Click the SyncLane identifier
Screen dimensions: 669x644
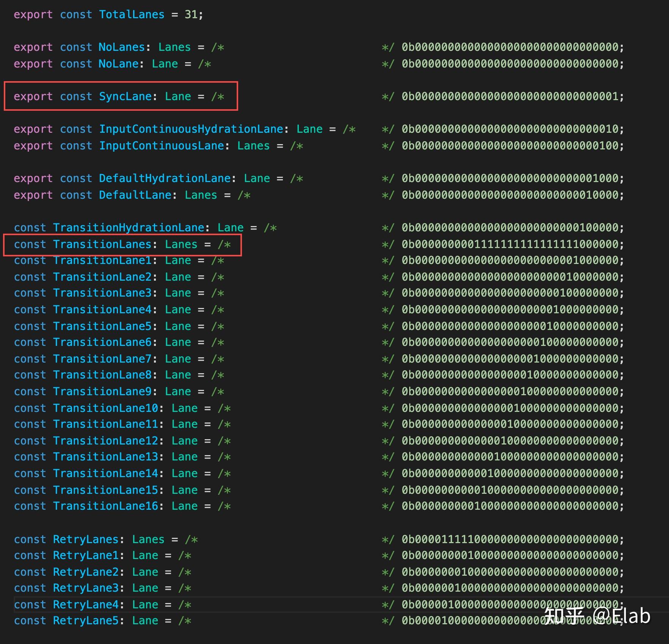[x=125, y=97]
